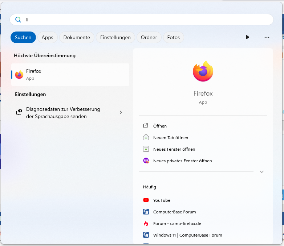Open the Firefox app best match result

[70, 75]
